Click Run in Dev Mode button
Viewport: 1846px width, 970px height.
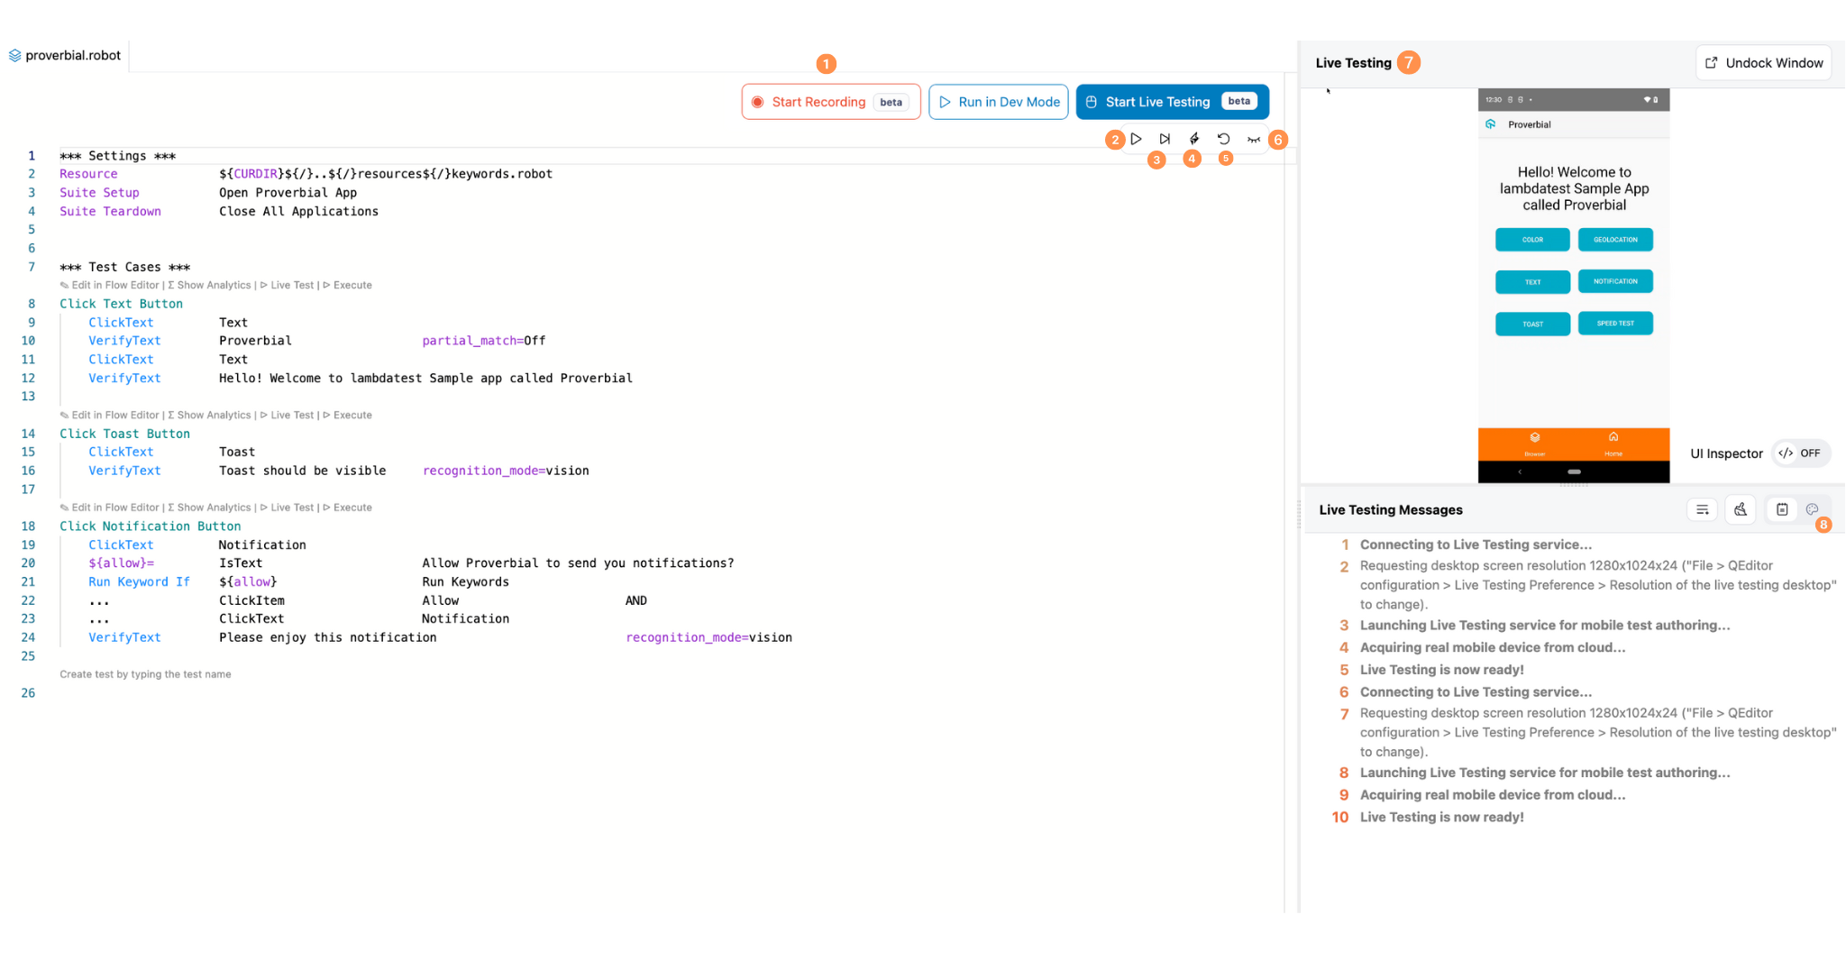click(x=999, y=102)
